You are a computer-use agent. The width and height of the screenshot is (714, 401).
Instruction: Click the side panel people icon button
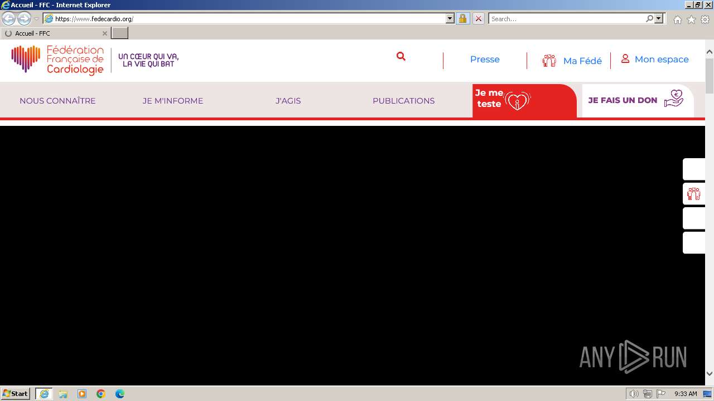tap(694, 194)
